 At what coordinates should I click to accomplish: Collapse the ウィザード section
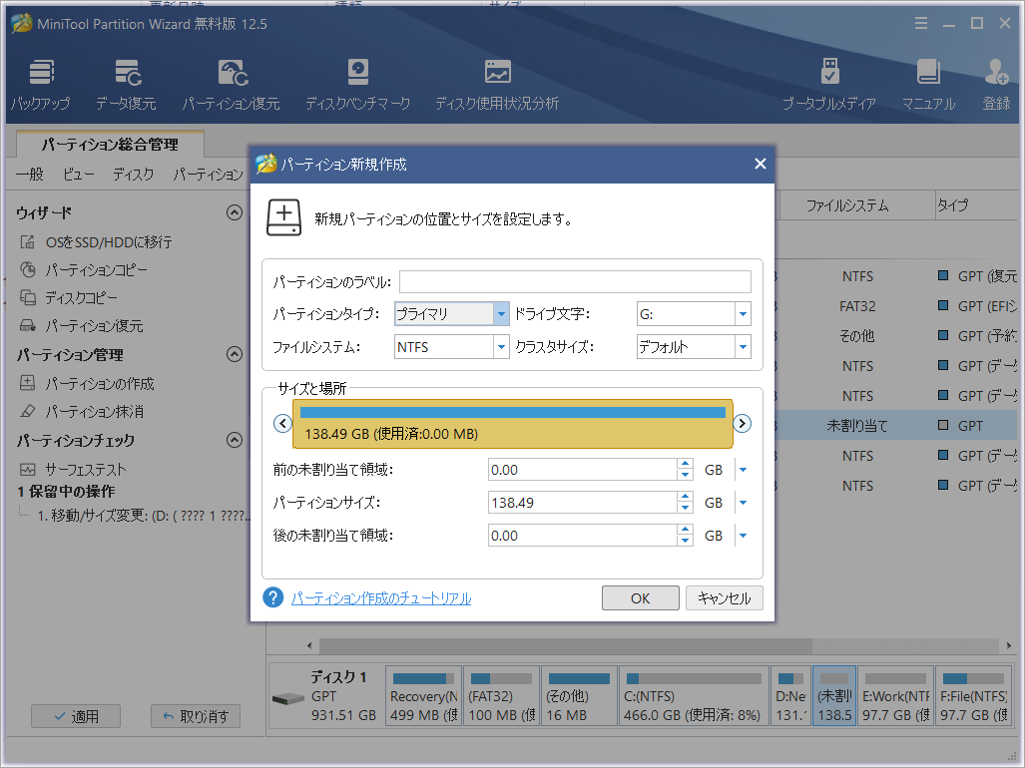(x=234, y=212)
